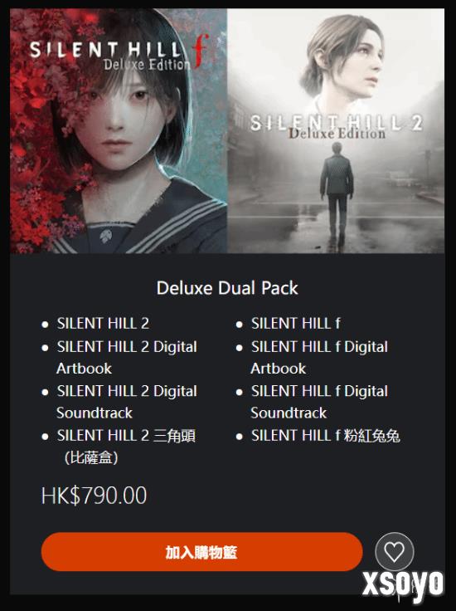
Task: Select the SILENT HILL f Digital Artbook item
Action: click(319, 357)
